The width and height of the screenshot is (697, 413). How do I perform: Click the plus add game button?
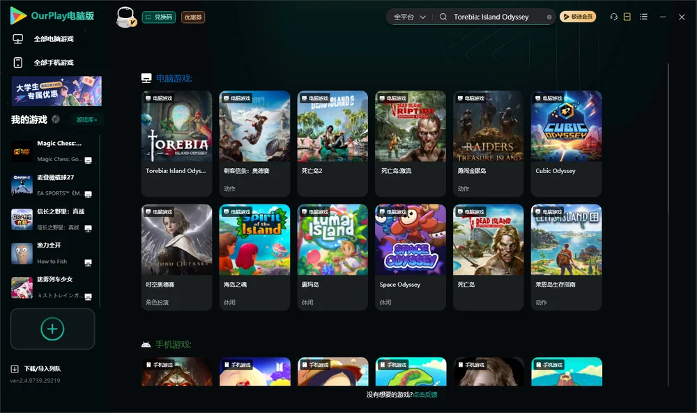[52, 329]
